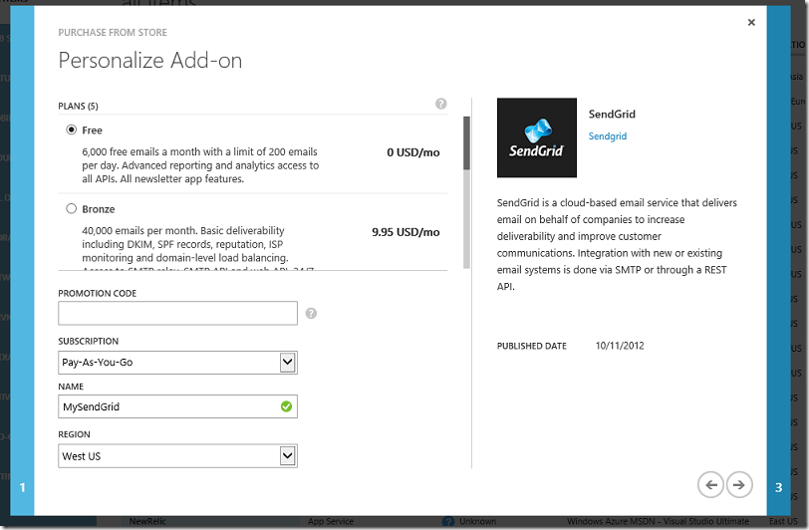This screenshot has height=530, width=809.
Task: Click the 9.95 USD/mo price
Action: [405, 232]
